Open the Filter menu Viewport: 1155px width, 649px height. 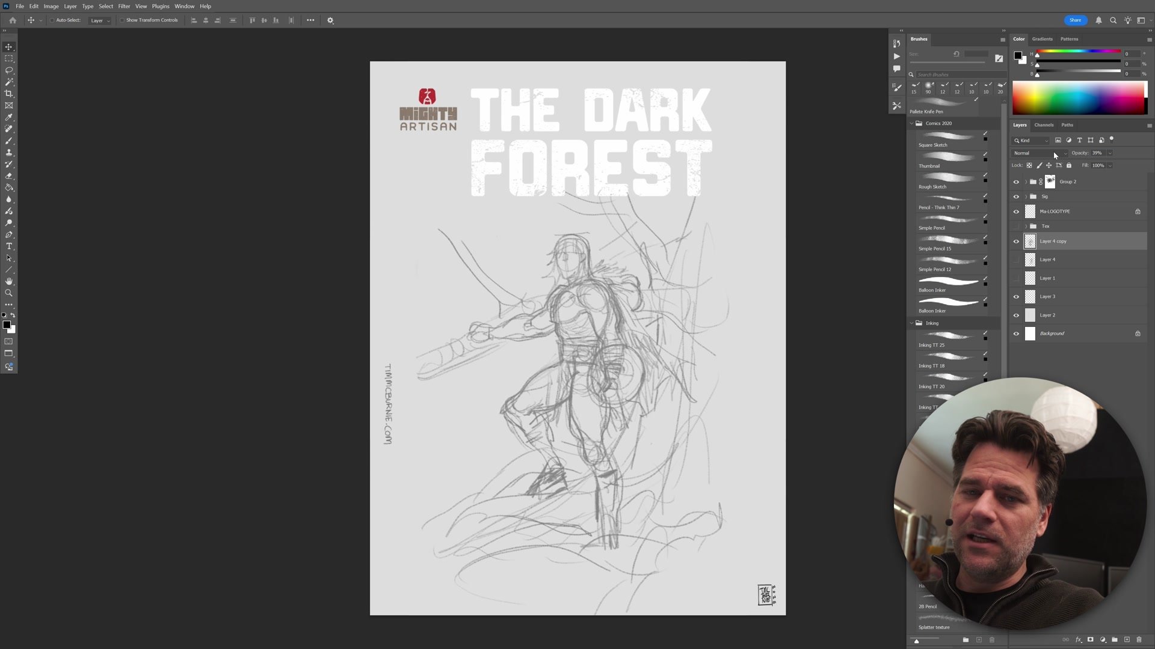tap(124, 6)
